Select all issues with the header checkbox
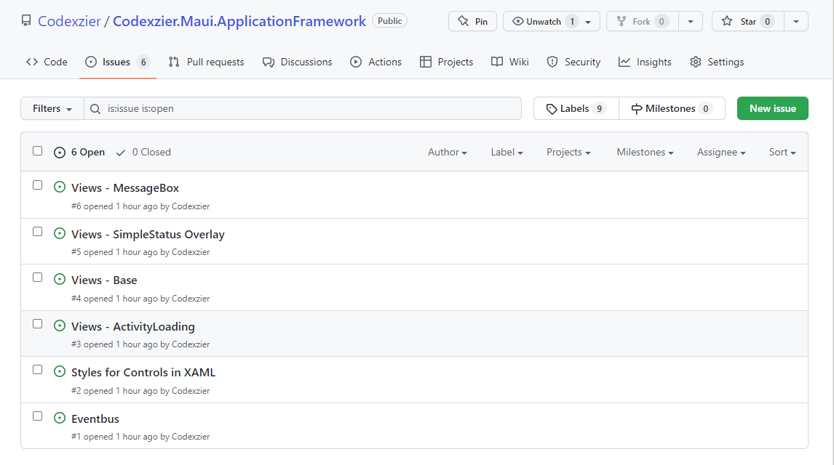Viewport: 834px width, 465px height. (x=37, y=150)
